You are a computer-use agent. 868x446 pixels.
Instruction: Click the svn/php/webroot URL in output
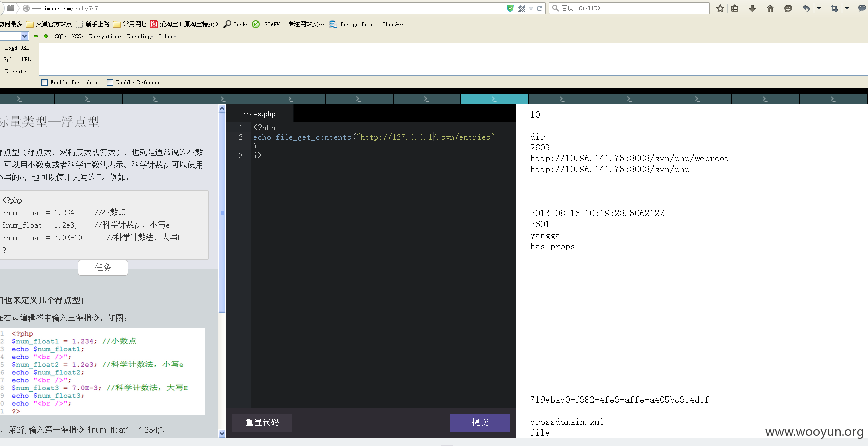[x=629, y=158]
